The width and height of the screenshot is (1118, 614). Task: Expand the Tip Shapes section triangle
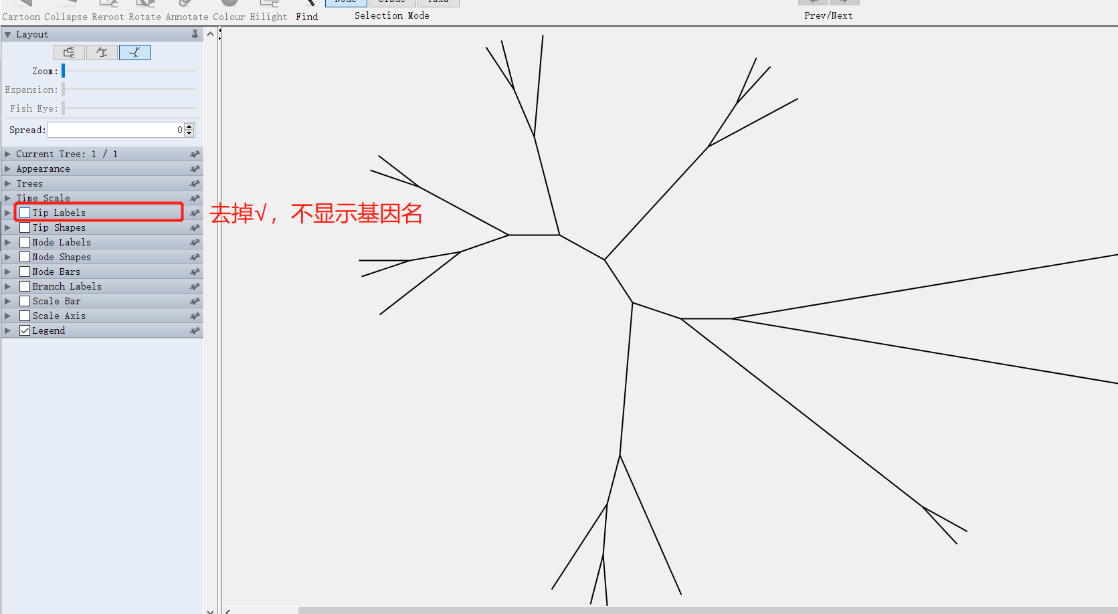click(x=7, y=227)
